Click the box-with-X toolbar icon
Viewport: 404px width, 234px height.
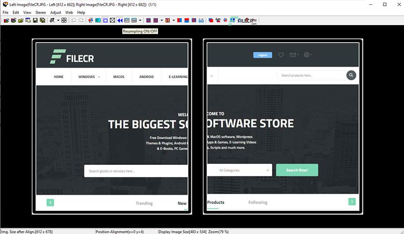click(x=112, y=20)
